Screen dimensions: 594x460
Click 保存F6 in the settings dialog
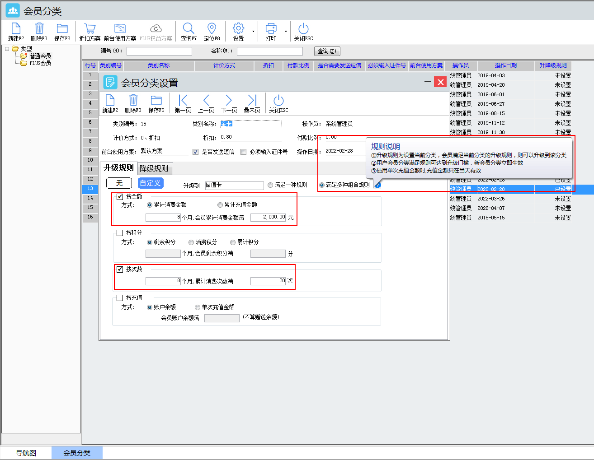point(156,101)
